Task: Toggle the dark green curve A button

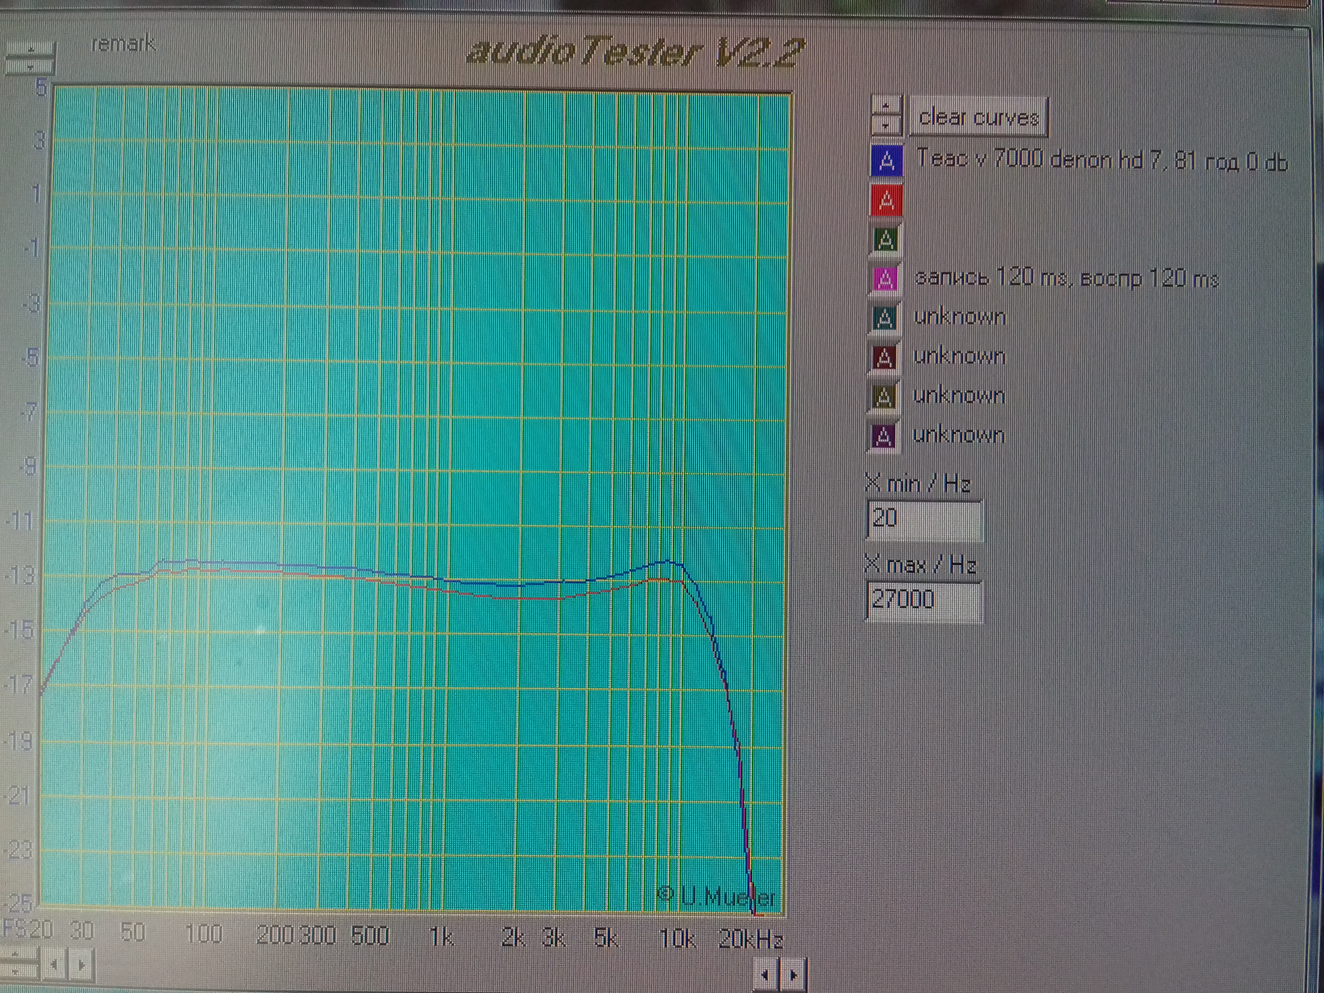Action: click(x=886, y=239)
